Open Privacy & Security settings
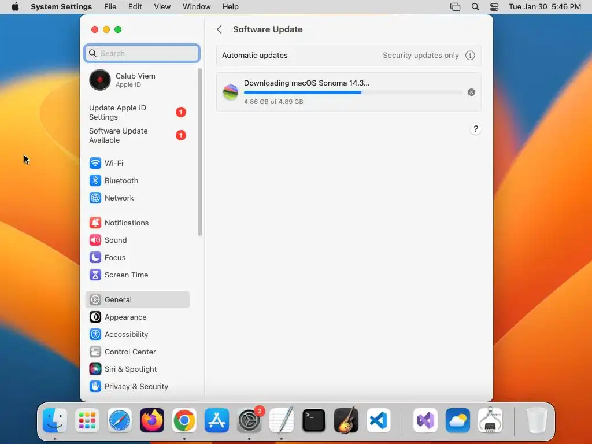 point(138,387)
